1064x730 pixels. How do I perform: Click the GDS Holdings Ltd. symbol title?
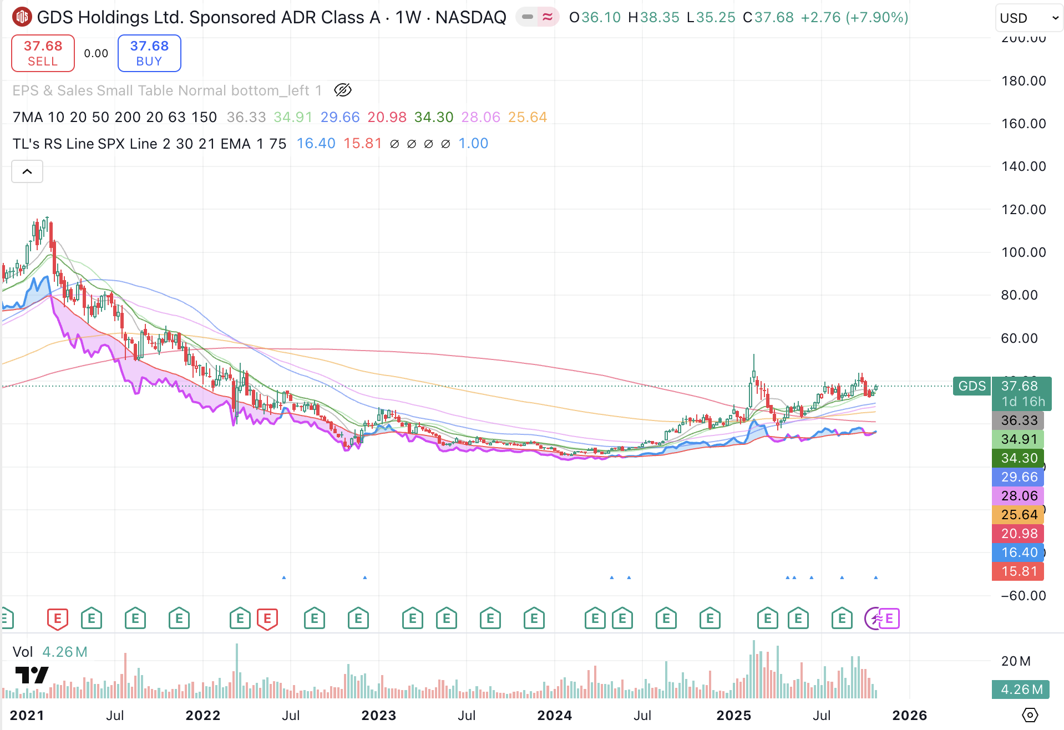209,17
